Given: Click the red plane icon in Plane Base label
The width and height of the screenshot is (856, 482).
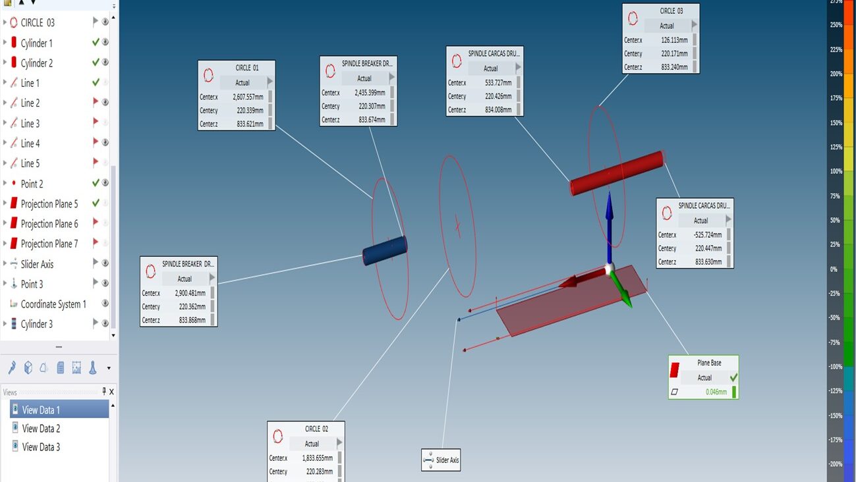Looking at the screenshot, I should pyautogui.click(x=675, y=369).
